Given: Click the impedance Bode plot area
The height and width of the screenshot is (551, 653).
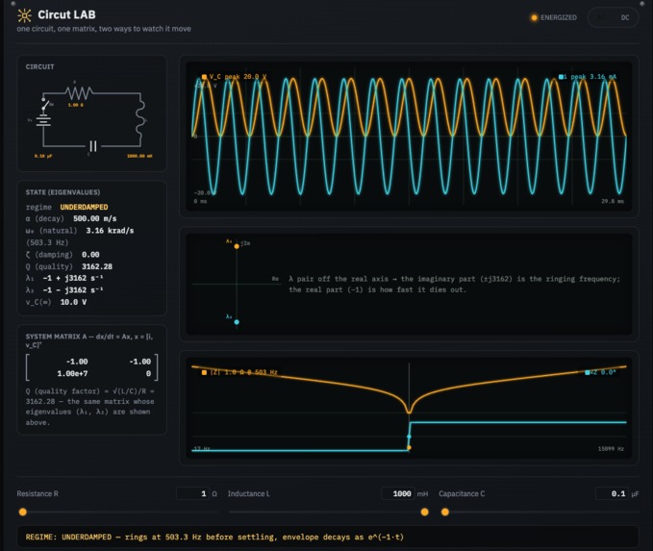Looking at the screenshot, I should 409,408.
